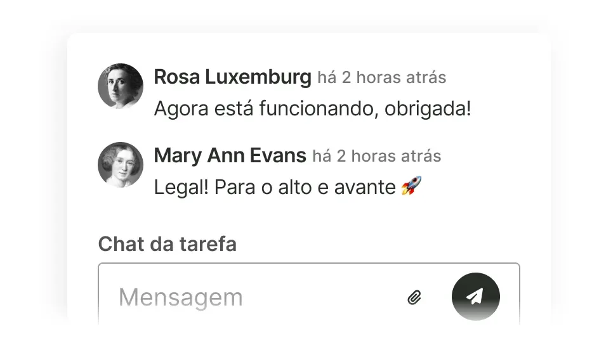Select the Rosa Luxemburg author name
The height and width of the screenshot is (355, 599).
[x=233, y=77]
